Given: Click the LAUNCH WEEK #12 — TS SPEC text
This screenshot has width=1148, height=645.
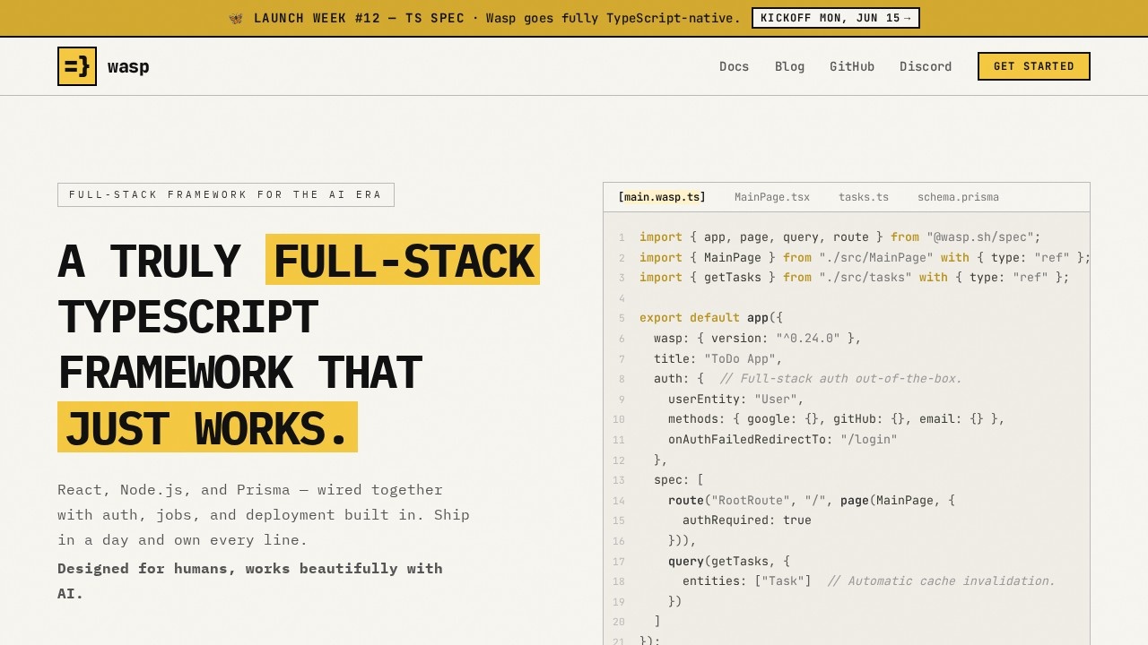Looking at the screenshot, I should click(x=360, y=18).
